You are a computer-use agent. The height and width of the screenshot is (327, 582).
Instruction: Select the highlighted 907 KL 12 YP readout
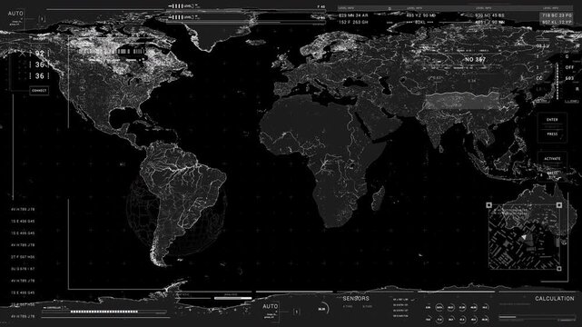[x=557, y=23]
